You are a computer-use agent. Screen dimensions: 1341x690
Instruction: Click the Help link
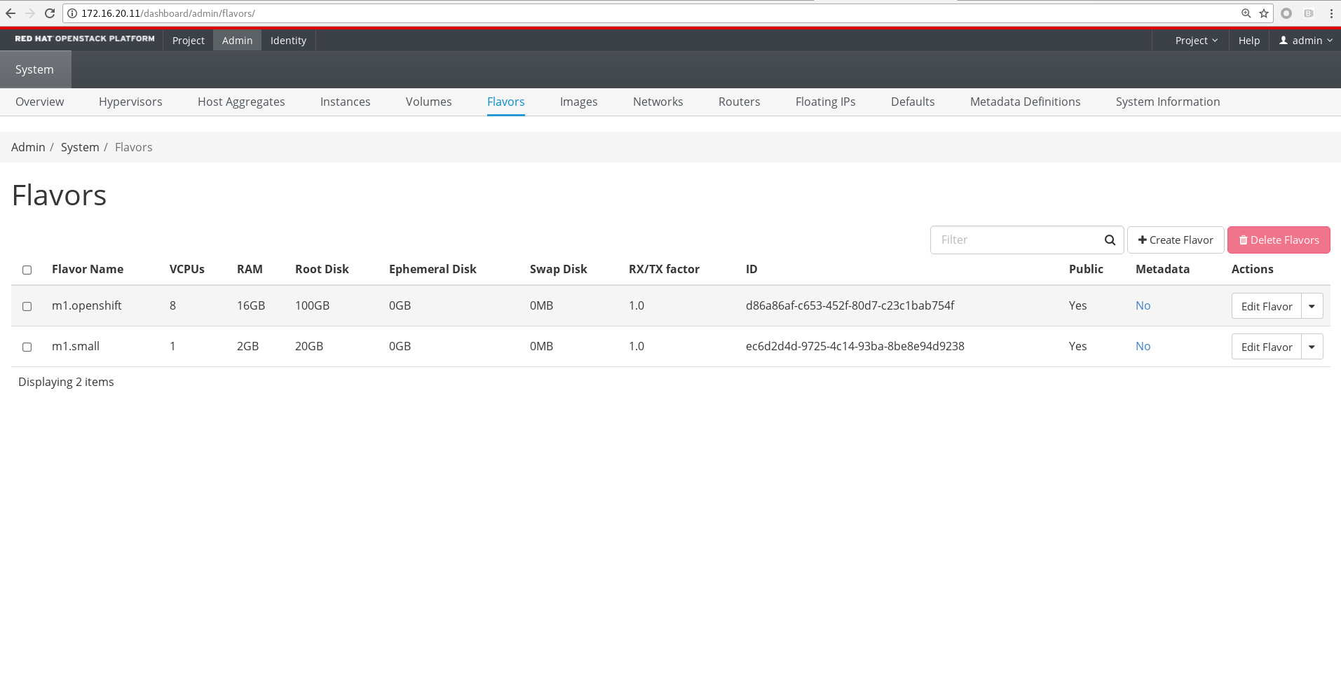pyautogui.click(x=1249, y=41)
